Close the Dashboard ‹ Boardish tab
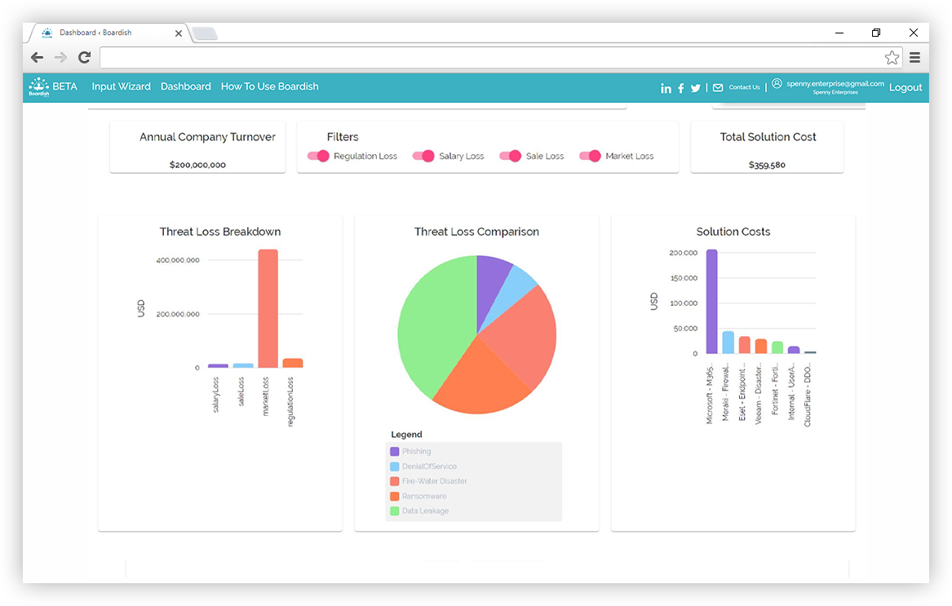The image size is (952, 606). (x=179, y=33)
